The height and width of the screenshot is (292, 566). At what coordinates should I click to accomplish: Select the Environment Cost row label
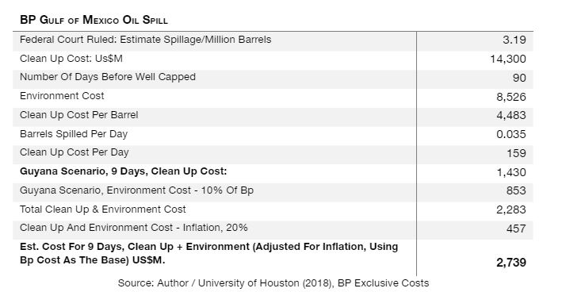pyautogui.click(x=62, y=96)
